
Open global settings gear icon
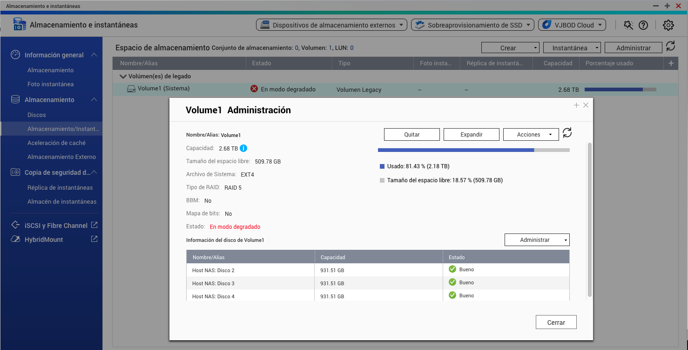668,25
